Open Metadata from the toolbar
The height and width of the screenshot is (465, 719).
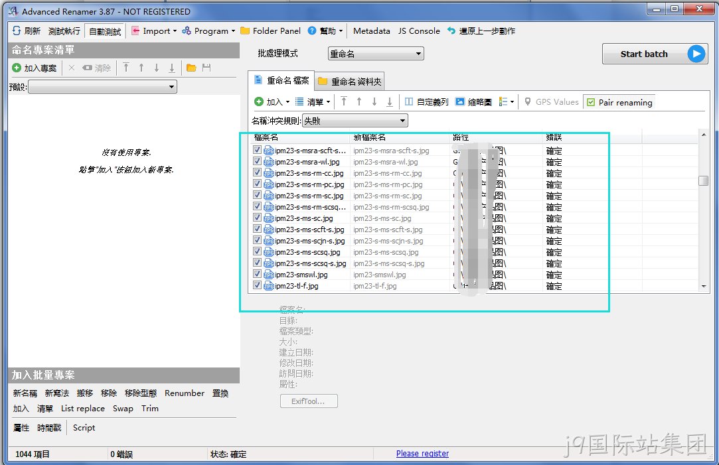[x=371, y=31]
